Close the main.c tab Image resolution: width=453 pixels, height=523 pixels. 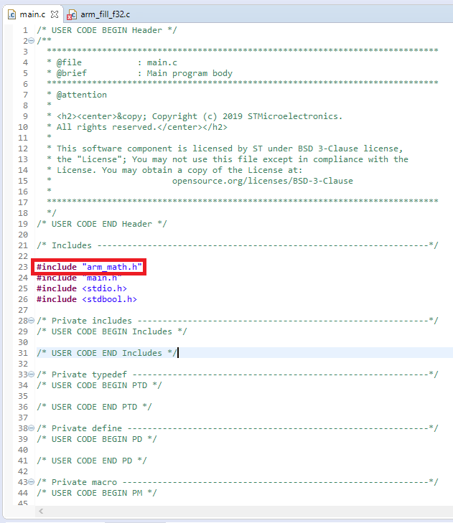pos(55,14)
